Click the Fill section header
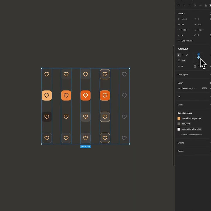This screenshot has height=211, width=211. [179, 96]
